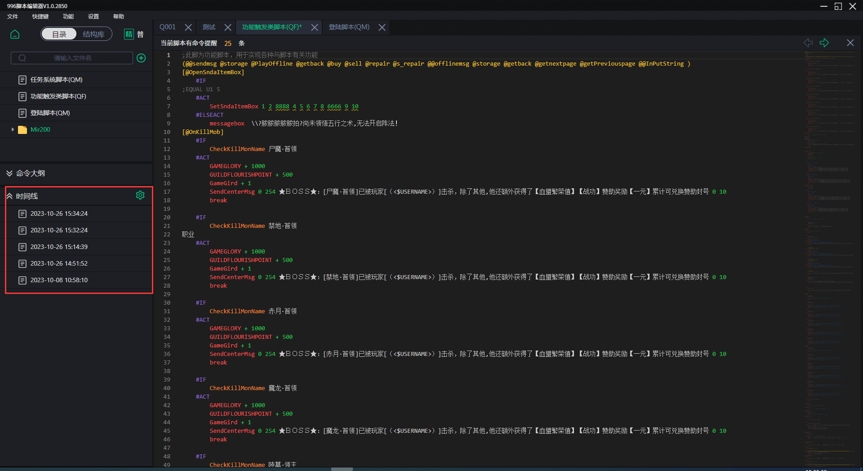Click #ELSEACT on line 8
Screen dimensions: 863x471
pos(209,115)
